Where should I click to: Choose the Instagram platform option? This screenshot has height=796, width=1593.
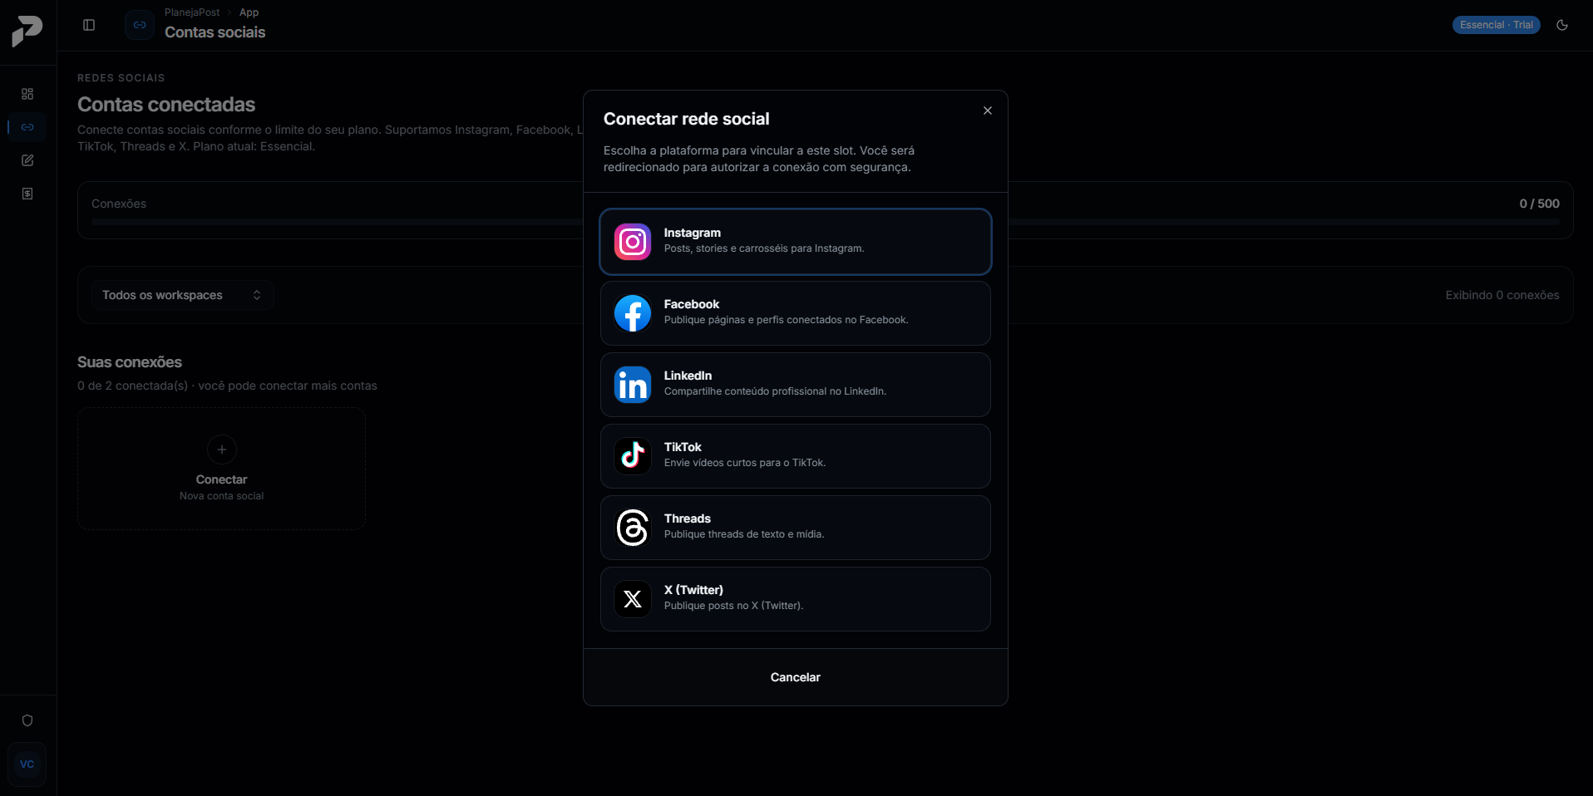(796, 242)
